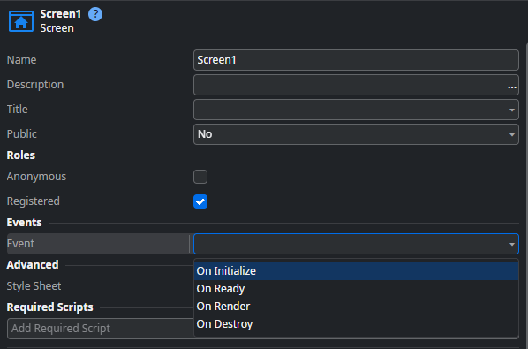Focus the Description text field
Screen dimensions: 528x349
click(351, 85)
